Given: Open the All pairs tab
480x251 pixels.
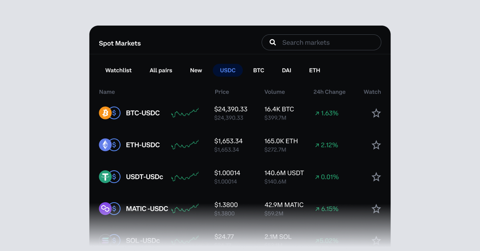Looking at the screenshot, I should click(161, 70).
